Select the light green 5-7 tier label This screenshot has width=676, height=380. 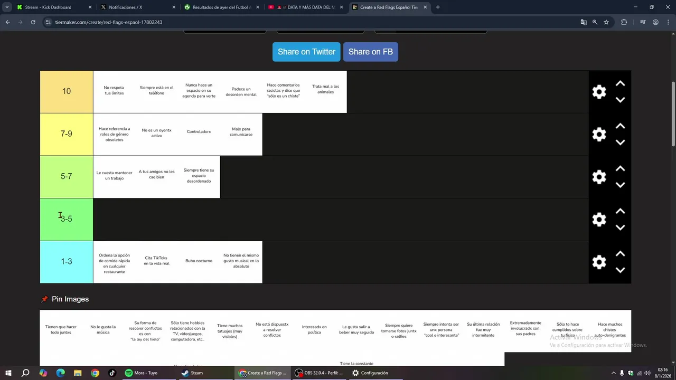click(67, 177)
